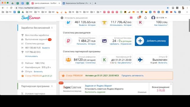Click the Добавить рекламу button

click(x=152, y=41)
